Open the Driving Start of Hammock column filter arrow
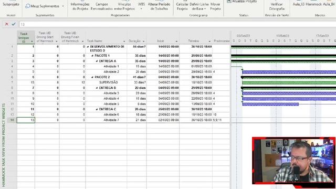 click(x=57, y=41)
